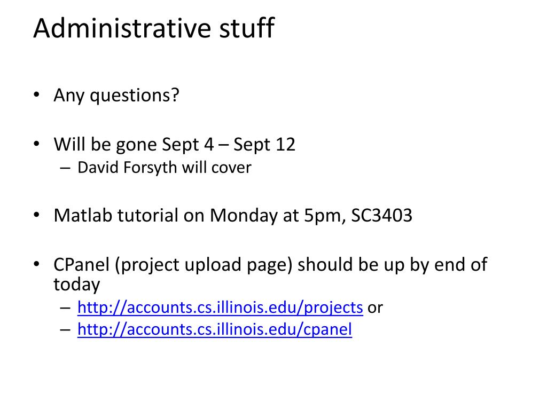Select the 'David Forsyth will cover' sub-bullet
This screenshot has width=547, height=410.
(x=165, y=167)
